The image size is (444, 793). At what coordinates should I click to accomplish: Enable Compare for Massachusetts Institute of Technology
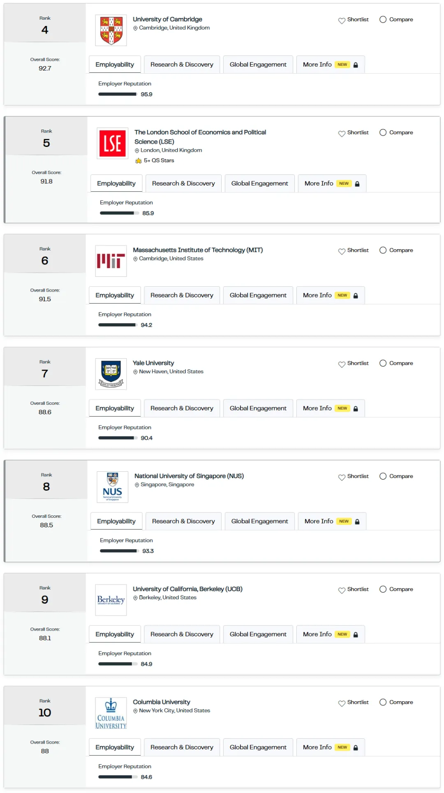click(383, 250)
